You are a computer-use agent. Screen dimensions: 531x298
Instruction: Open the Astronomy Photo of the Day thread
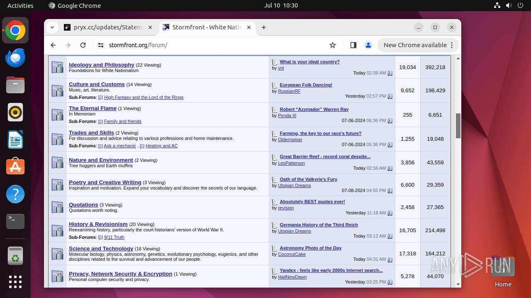click(x=310, y=248)
